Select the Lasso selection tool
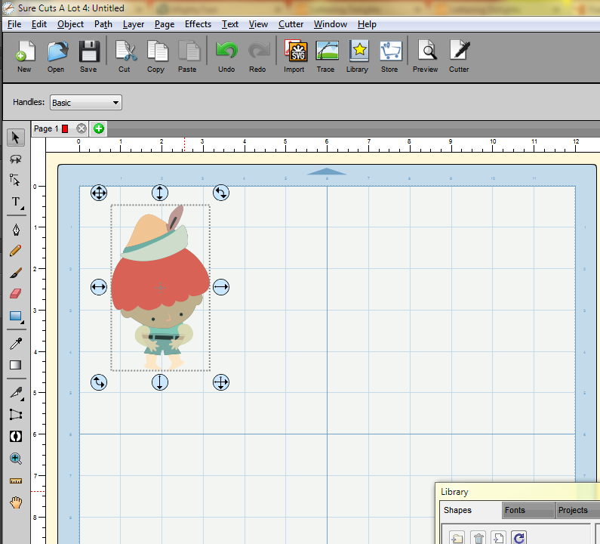Screen dimensions: 600x544 coord(16,159)
